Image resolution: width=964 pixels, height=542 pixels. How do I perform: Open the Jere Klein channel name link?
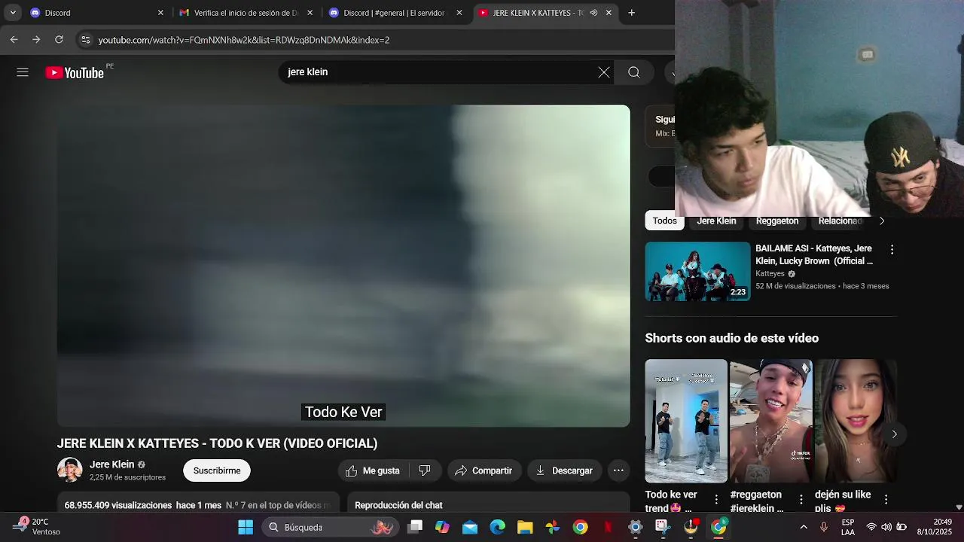pyautogui.click(x=111, y=464)
